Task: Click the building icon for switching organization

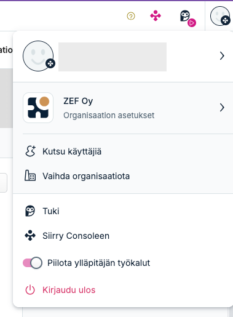Action: click(x=30, y=175)
